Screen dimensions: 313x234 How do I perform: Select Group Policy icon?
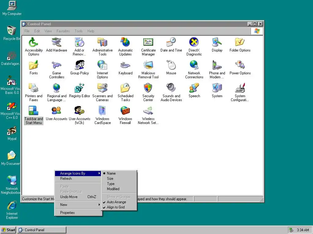79,65
